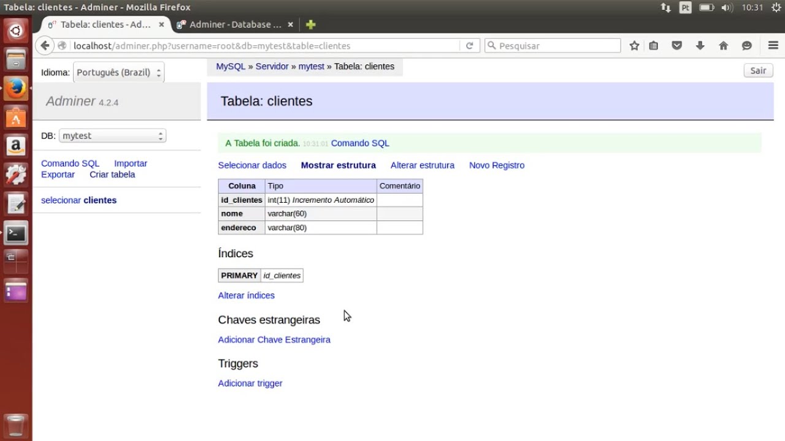Open 'Alterar estrutura' for the table
This screenshot has width=785, height=441.
[423, 165]
